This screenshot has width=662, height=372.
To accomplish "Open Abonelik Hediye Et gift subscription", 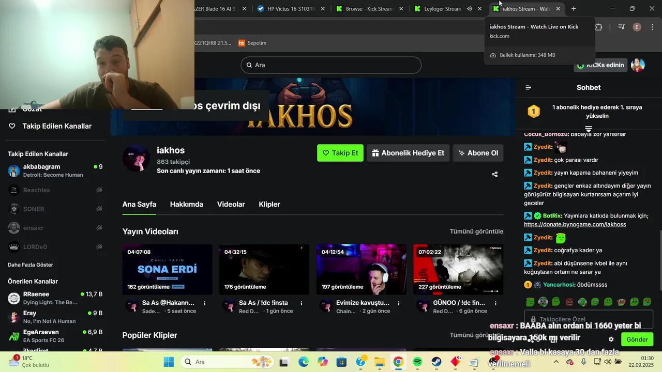I will tap(408, 153).
